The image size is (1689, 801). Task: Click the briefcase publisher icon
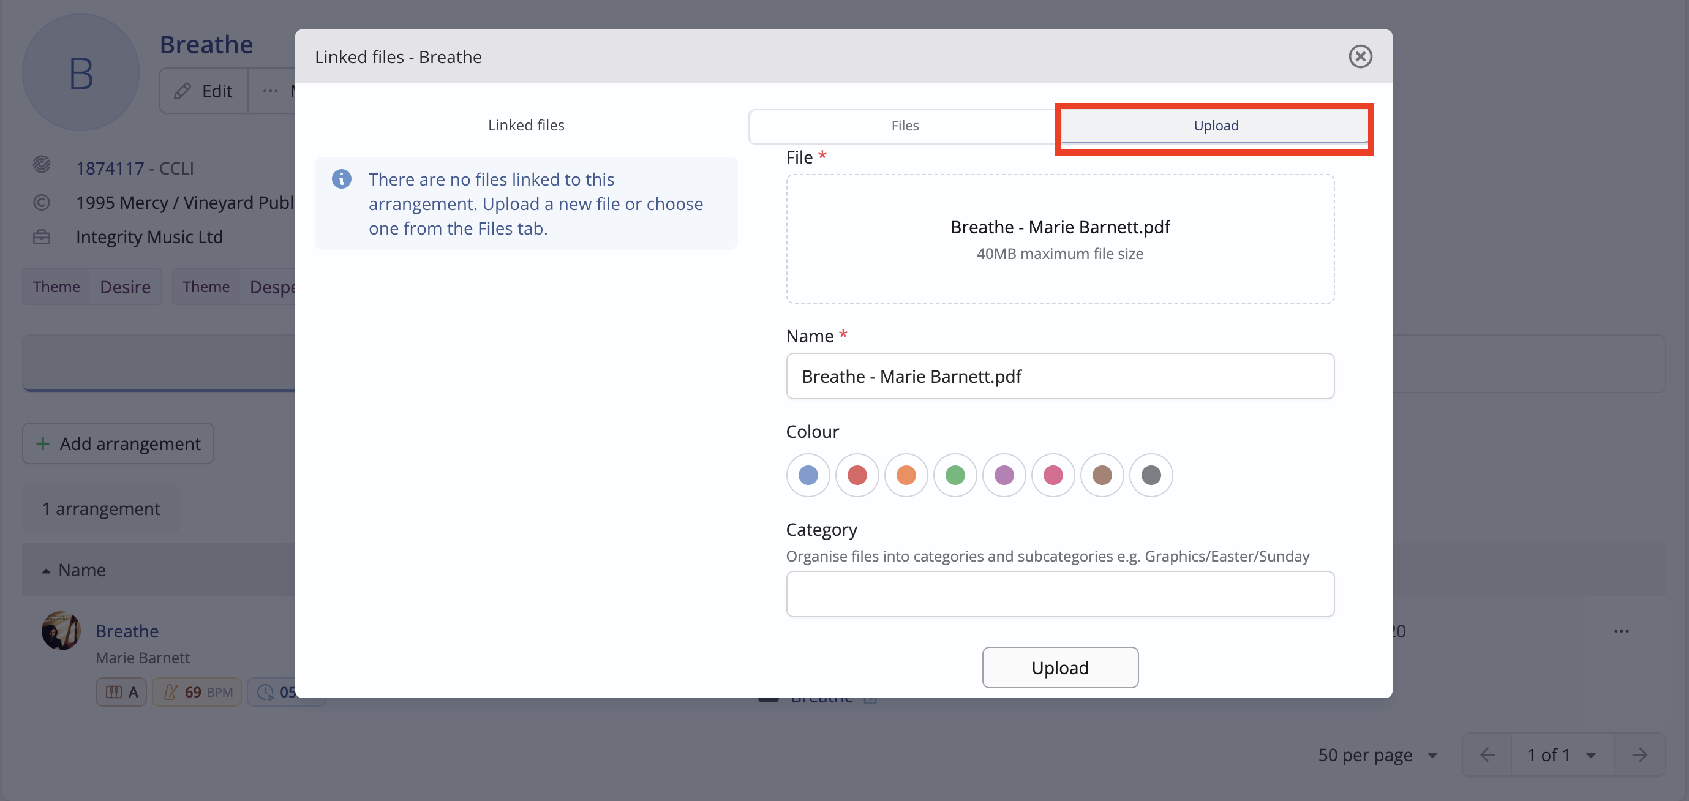click(41, 236)
